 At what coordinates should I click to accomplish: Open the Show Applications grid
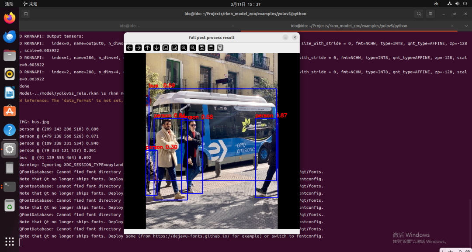coord(10,242)
